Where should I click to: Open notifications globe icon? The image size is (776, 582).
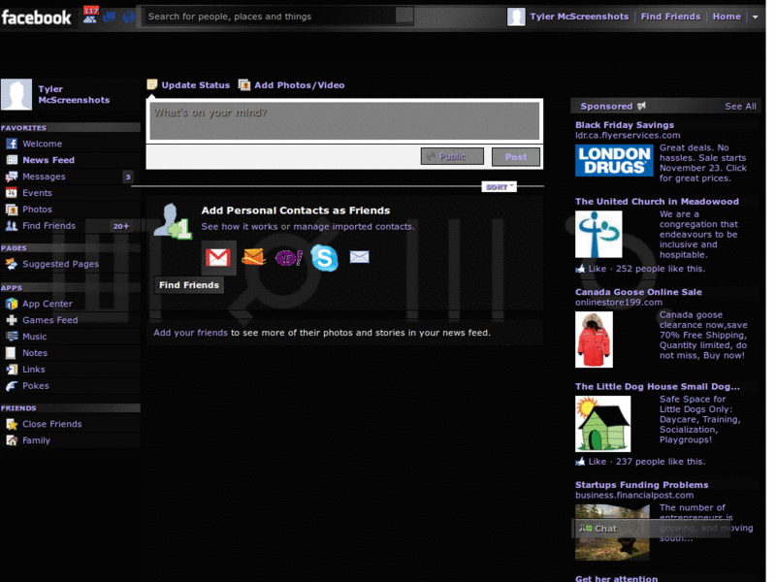(129, 17)
